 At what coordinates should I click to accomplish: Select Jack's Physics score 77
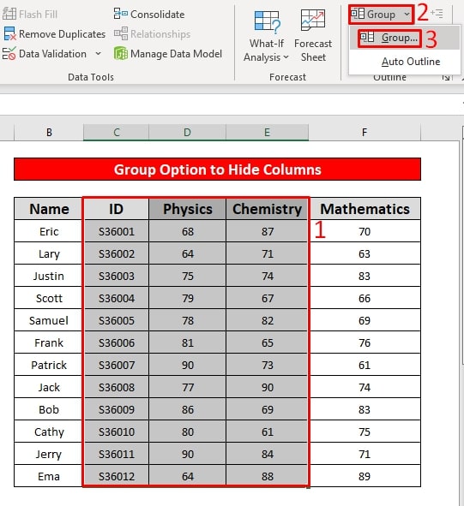point(187,387)
